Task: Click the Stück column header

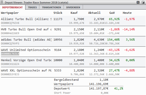Action: coord(58,13)
